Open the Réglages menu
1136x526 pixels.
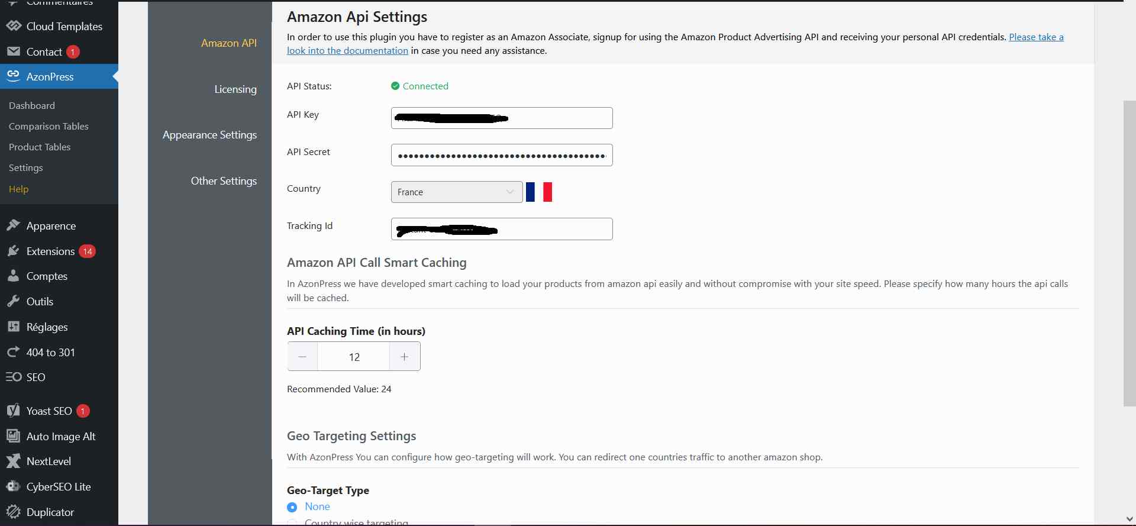pyautogui.click(x=59, y=327)
